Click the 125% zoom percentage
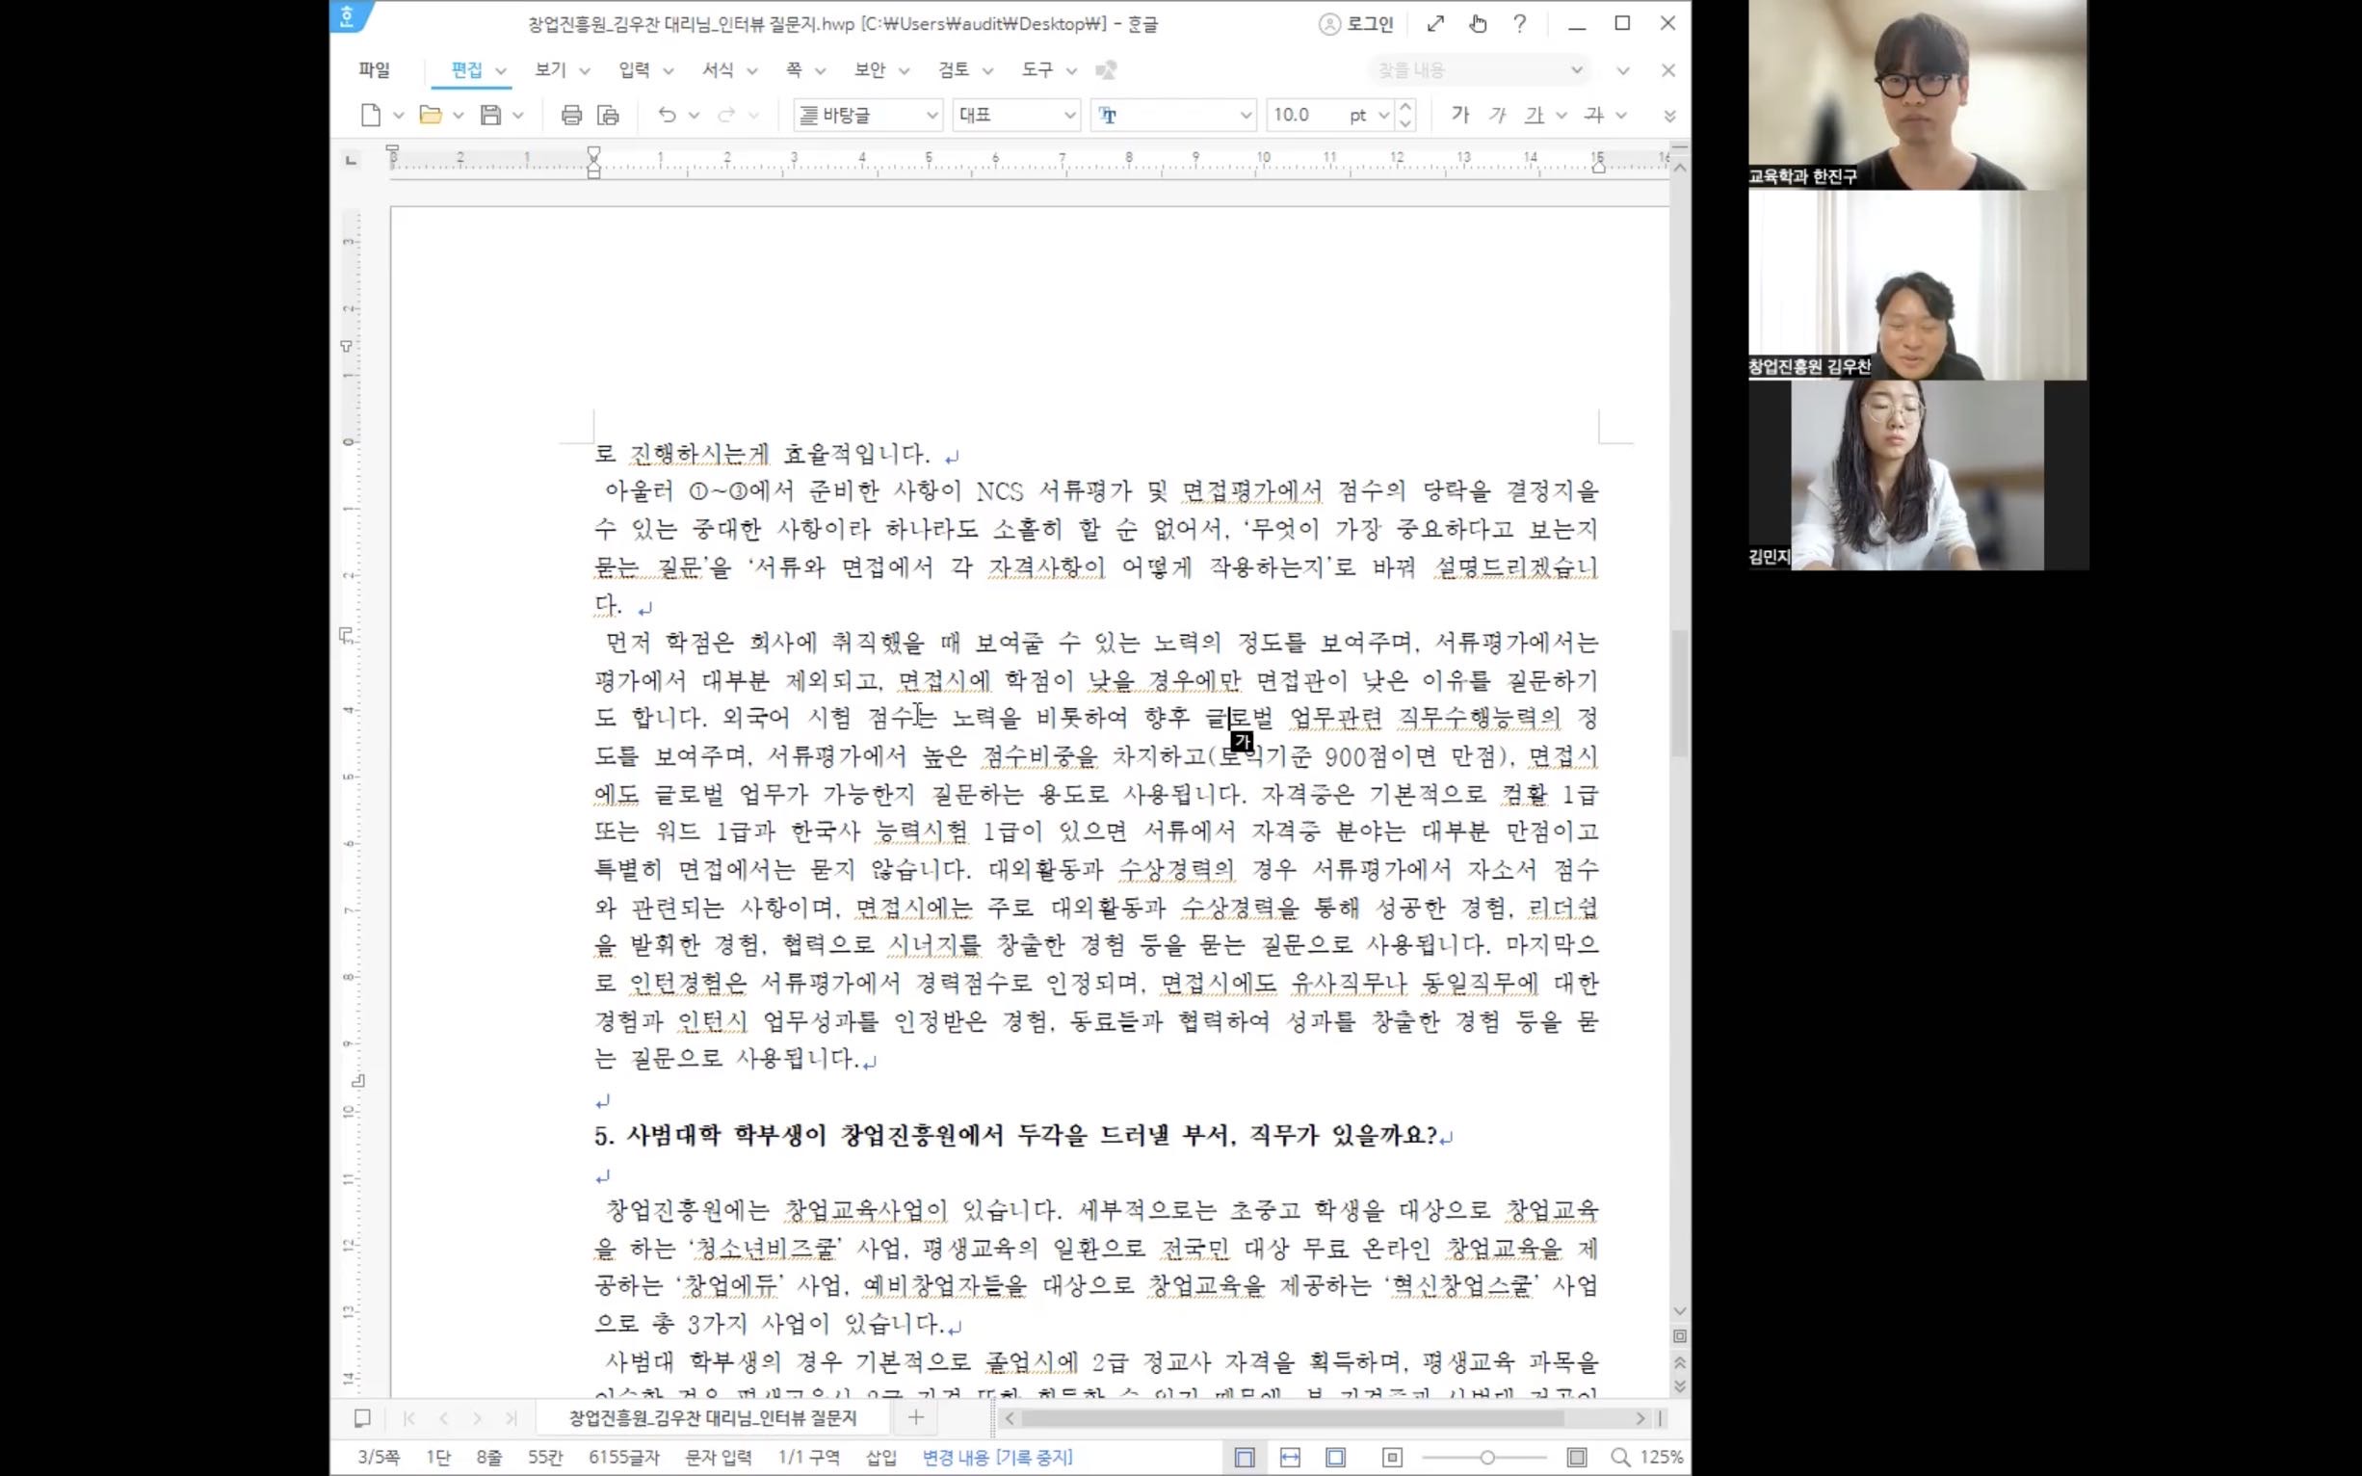Viewport: 2362px width, 1476px height. pyautogui.click(x=1662, y=1458)
